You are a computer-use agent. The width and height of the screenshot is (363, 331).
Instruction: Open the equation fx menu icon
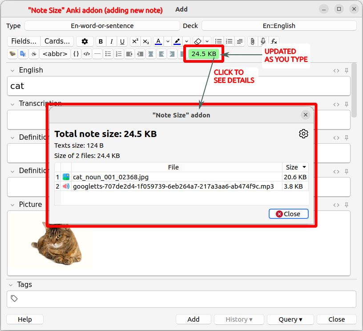pos(274,41)
